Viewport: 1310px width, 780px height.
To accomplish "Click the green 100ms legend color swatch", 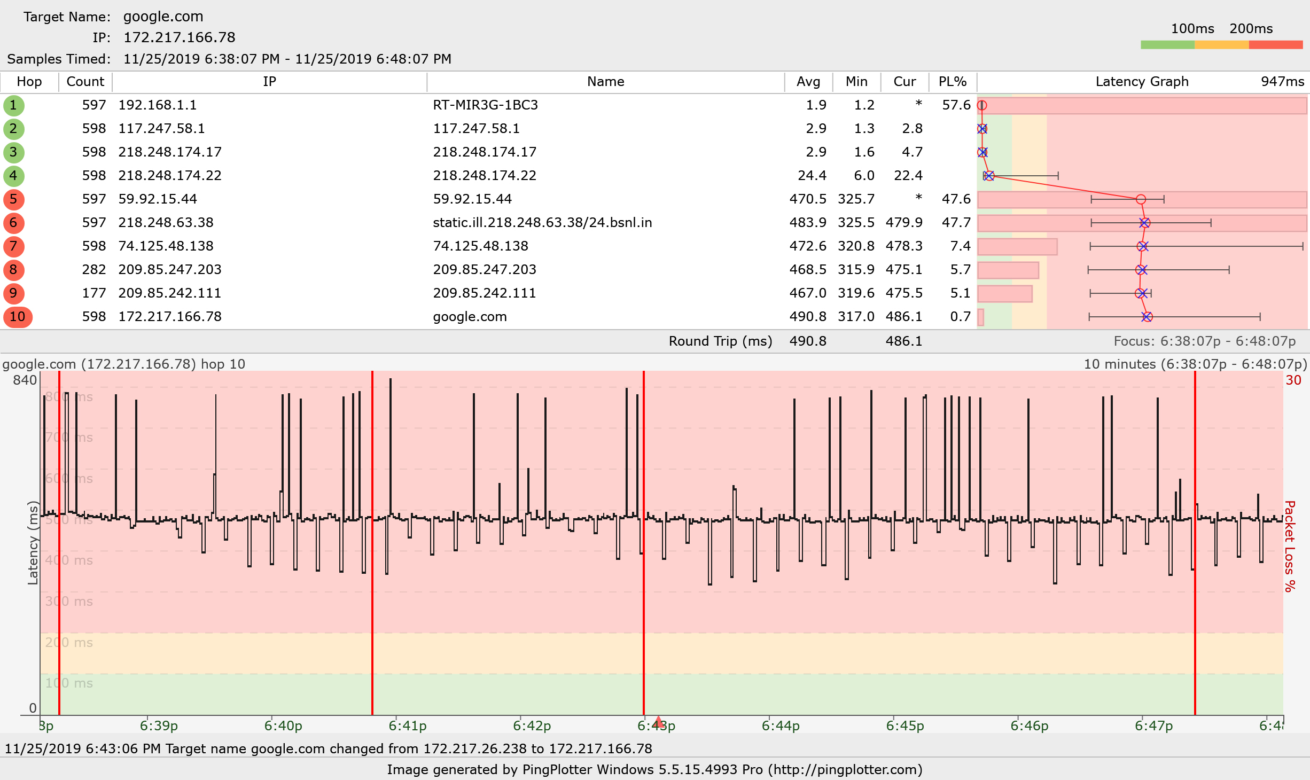I will coord(1167,45).
